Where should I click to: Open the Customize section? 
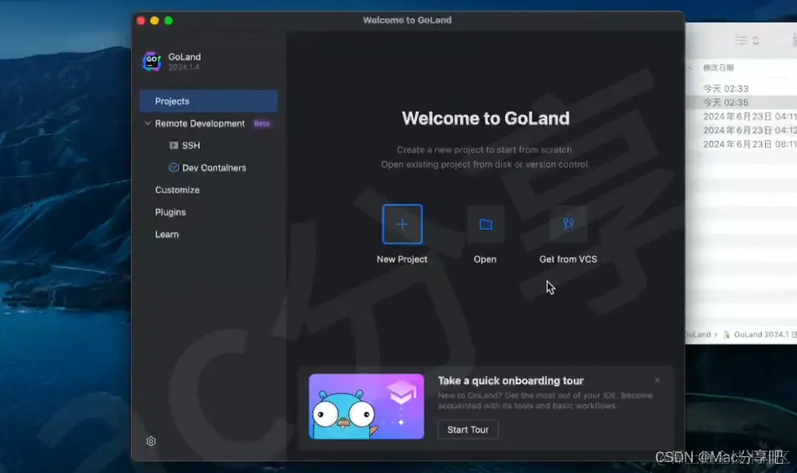pos(177,190)
